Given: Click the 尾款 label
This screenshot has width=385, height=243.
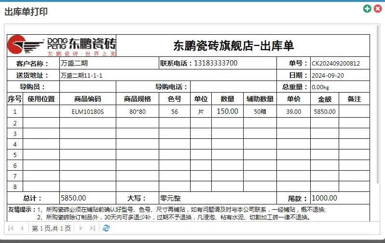Looking at the screenshot, I should click(298, 198).
